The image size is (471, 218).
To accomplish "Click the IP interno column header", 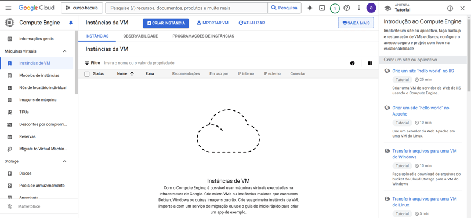I will pos(246,73).
